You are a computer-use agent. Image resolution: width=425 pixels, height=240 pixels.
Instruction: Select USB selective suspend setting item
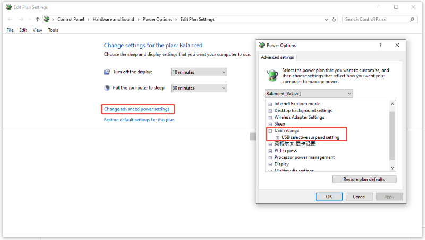[310, 137]
